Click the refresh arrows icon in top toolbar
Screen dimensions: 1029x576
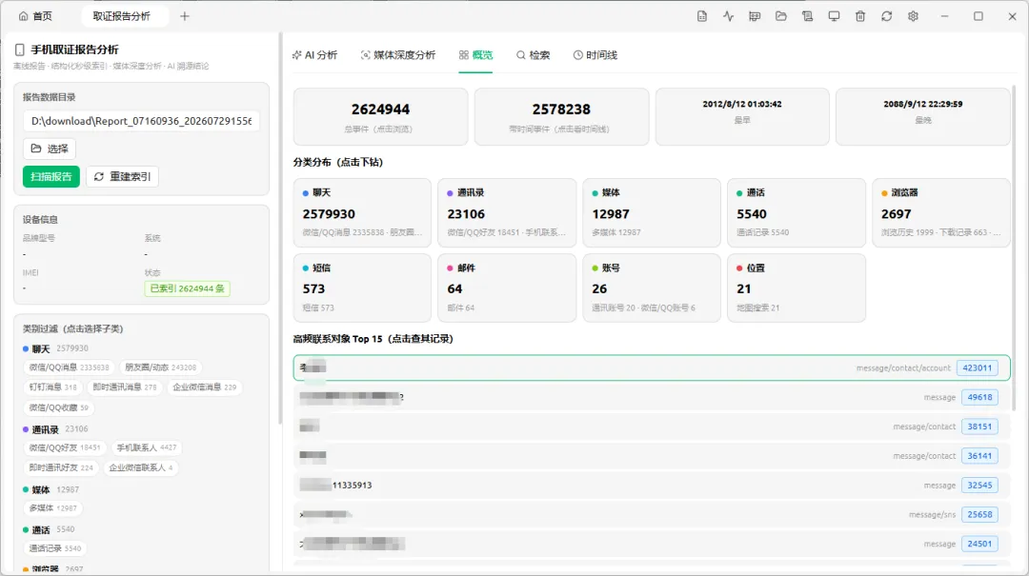coord(887,16)
